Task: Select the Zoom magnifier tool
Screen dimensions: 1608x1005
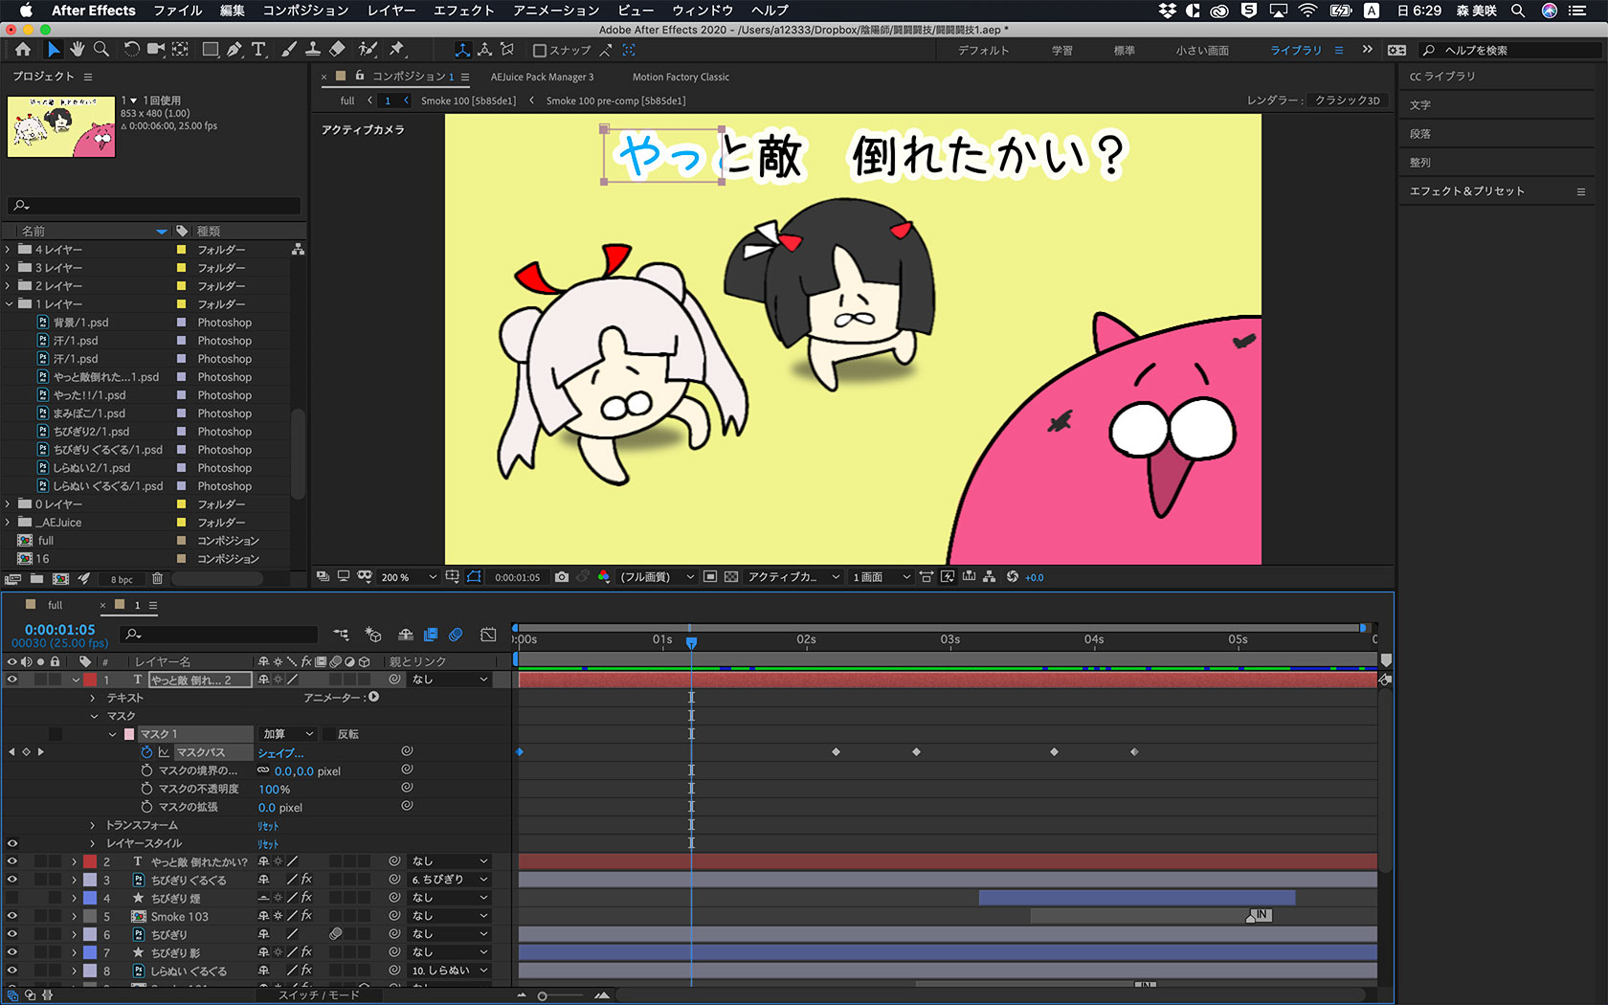Action: click(x=101, y=50)
